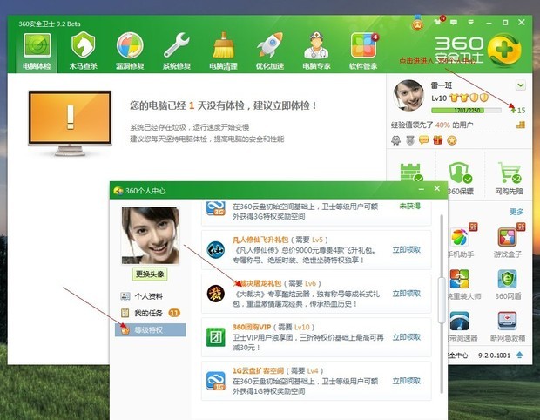The image size is (540, 420).
Task: Open the 系统重装大师 windows icon
Action: coord(459,279)
